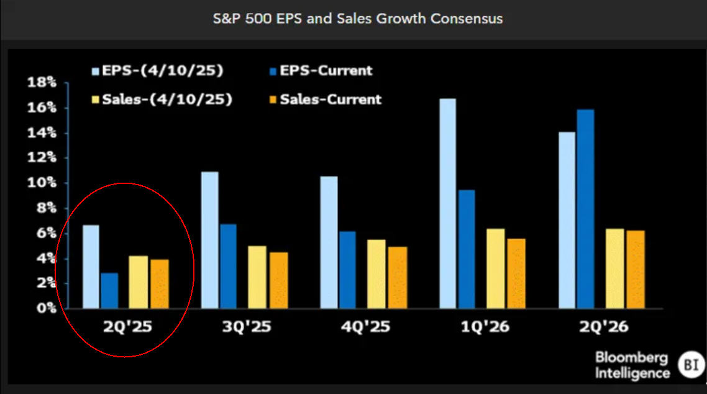Click the orange Sales-Current bar in 4Q'25
The width and height of the screenshot is (707, 394).
[398, 278]
